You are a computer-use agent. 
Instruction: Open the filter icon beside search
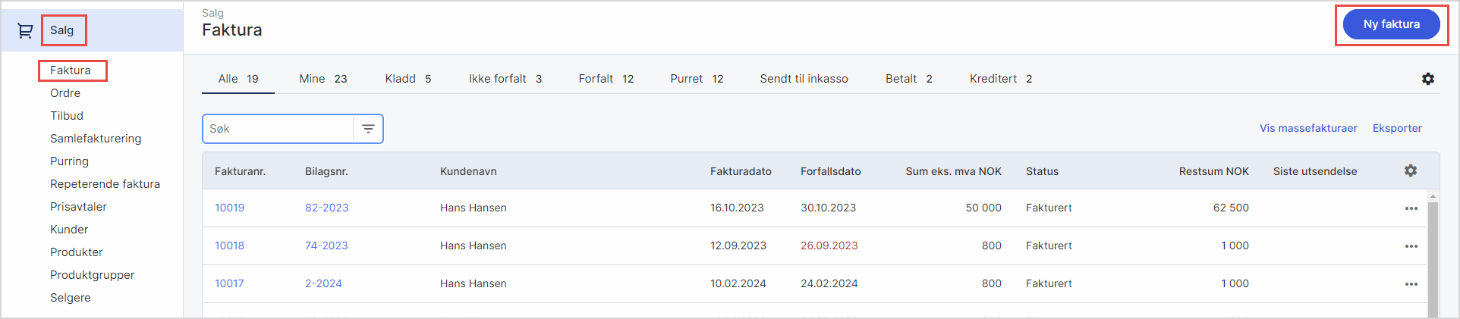click(x=368, y=129)
